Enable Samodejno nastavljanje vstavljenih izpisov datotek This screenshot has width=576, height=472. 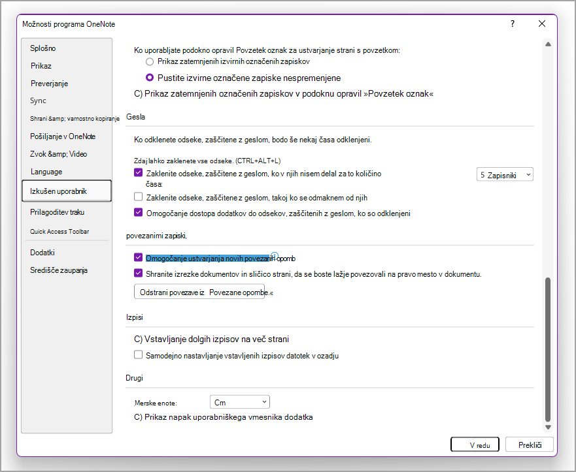click(138, 354)
